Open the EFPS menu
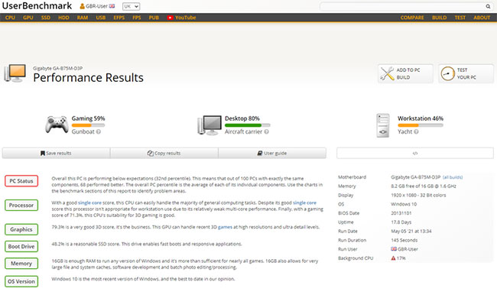This screenshot has width=497, height=295. [x=119, y=18]
